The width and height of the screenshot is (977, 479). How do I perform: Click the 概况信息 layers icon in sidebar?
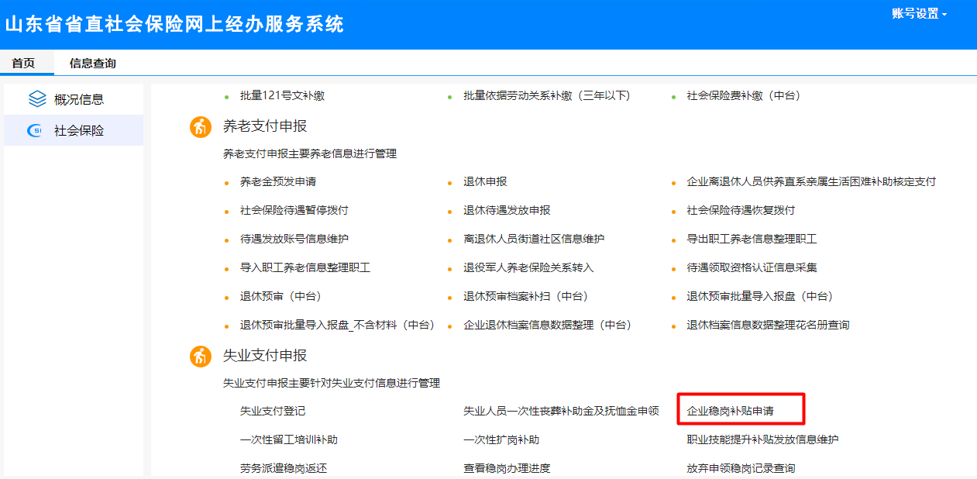37,99
